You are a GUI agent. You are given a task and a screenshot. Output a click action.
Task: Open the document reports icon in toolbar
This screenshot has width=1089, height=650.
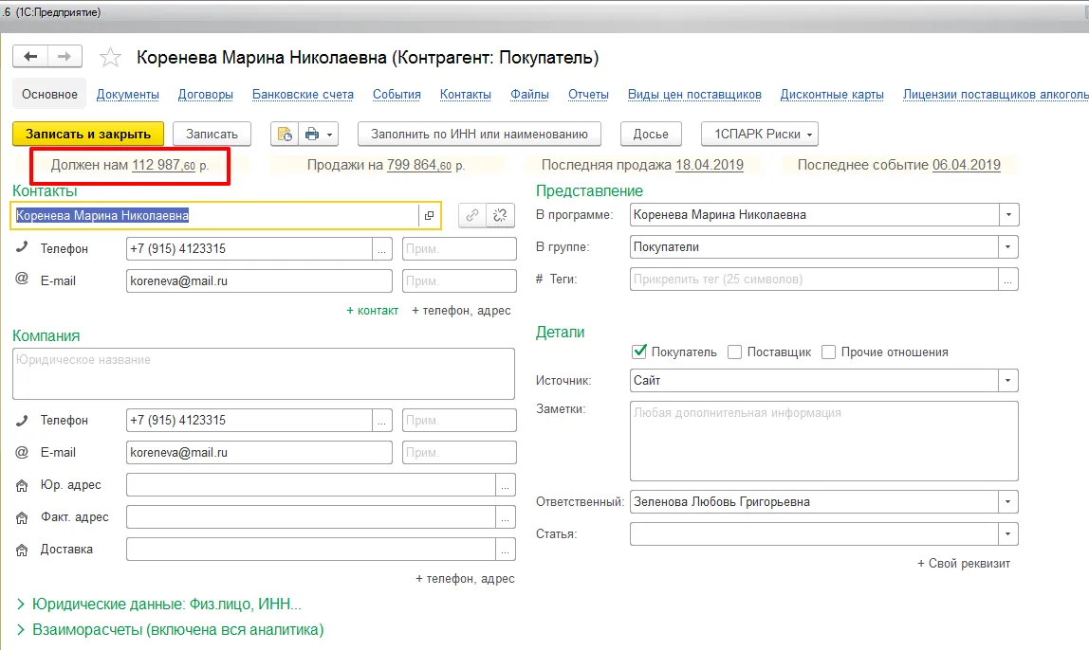tap(285, 135)
